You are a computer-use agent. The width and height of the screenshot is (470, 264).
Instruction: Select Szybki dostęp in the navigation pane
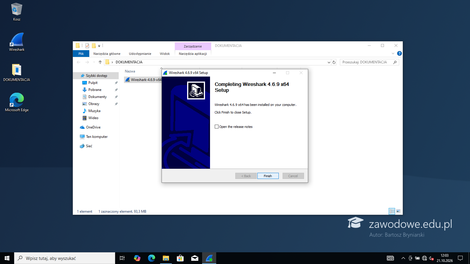(96, 76)
